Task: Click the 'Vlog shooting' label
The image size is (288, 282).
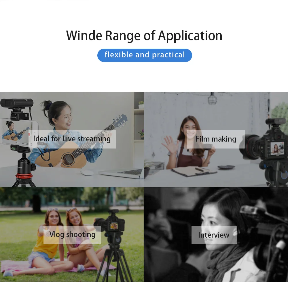Action: pos(72,235)
